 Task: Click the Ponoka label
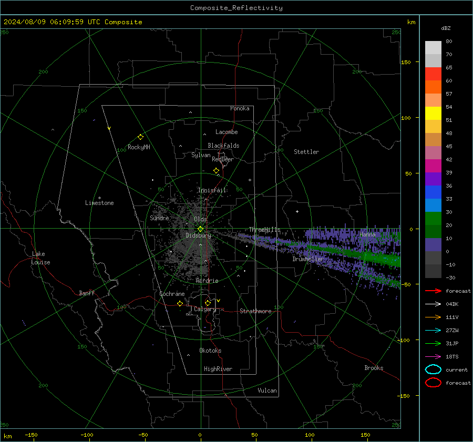[240, 108]
